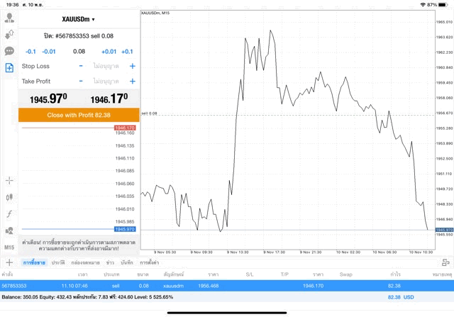Decrease Take Profit with minus button

coord(81,82)
